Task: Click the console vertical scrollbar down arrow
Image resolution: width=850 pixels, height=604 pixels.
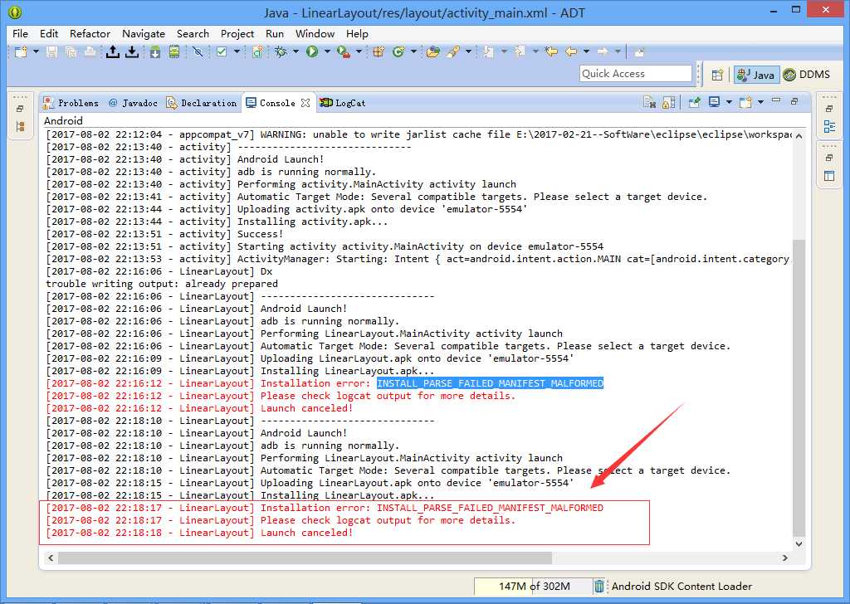Action: click(x=799, y=544)
